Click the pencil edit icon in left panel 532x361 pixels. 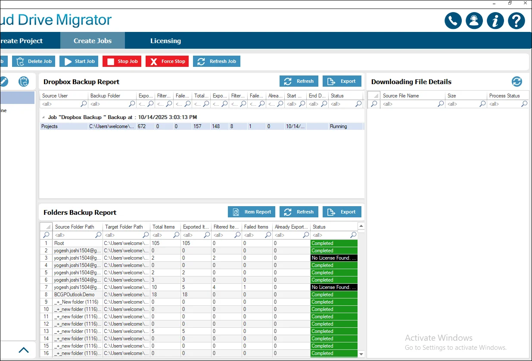pos(3,81)
